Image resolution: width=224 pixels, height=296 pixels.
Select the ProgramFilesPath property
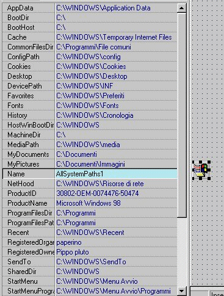pyautogui.click(x=31, y=223)
